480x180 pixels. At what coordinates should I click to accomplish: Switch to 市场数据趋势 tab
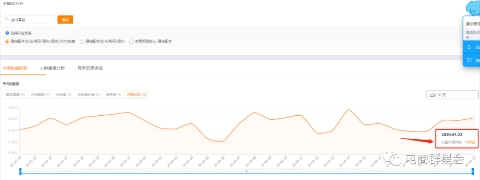point(15,68)
